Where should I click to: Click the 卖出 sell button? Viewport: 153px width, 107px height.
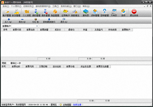(22, 21)
